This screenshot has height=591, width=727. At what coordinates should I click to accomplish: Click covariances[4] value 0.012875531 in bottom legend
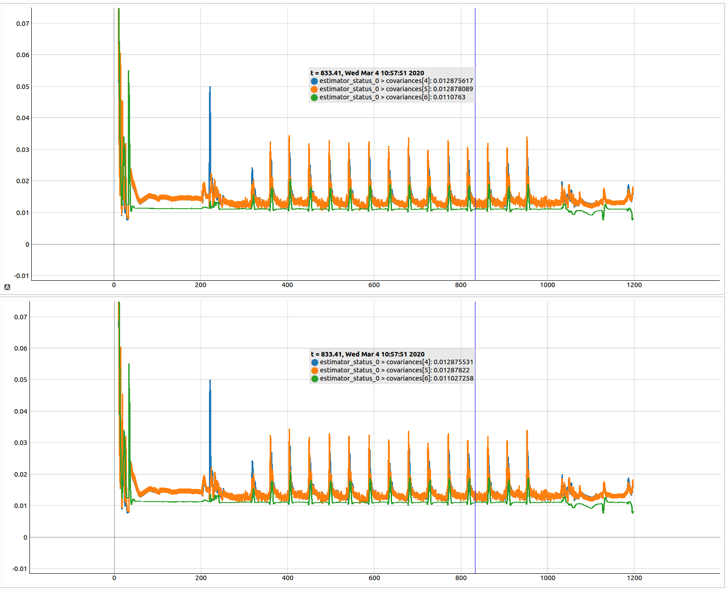pos(453,362)
